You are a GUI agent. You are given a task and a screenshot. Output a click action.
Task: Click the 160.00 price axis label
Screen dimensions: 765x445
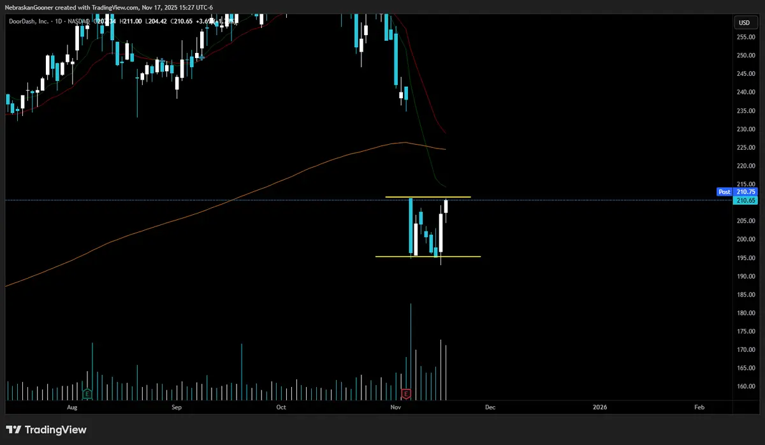coord(746,387)
